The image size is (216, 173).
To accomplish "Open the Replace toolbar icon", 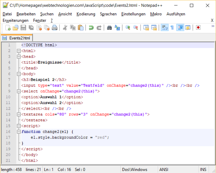I will [117, 28].
